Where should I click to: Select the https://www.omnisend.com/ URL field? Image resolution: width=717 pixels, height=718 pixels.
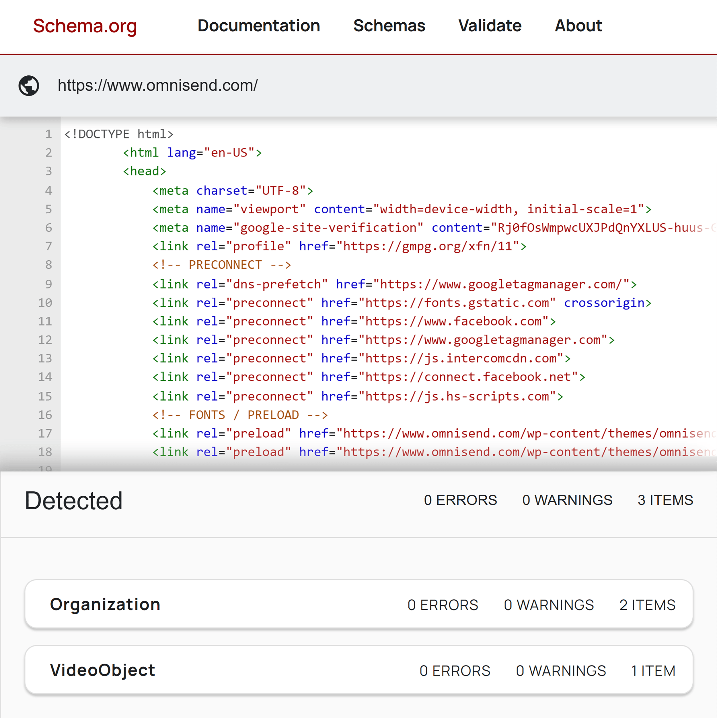pyautogui.click(x=158, y=85)
